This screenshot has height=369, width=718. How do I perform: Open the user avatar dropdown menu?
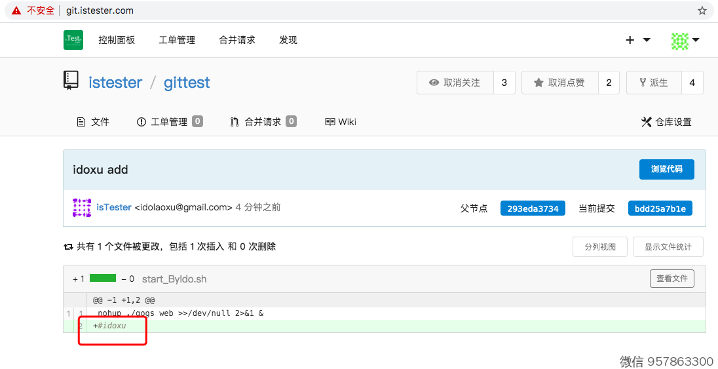click(x=685, y=40)
